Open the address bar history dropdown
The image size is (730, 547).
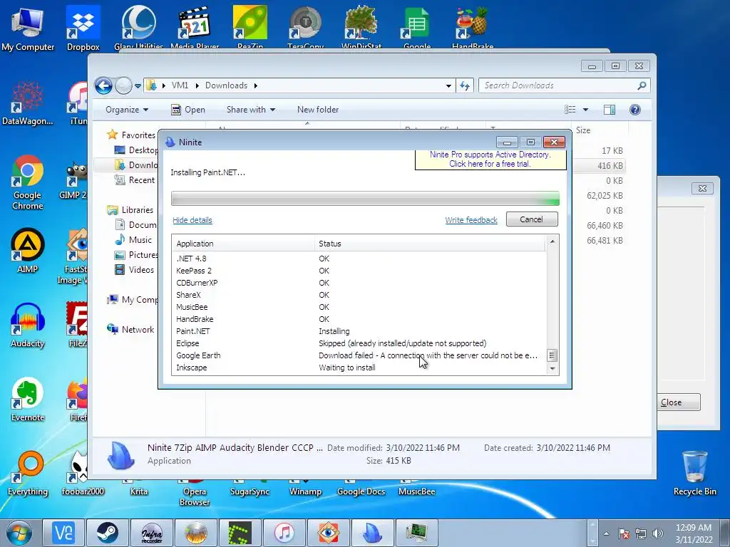coord(448,85)
